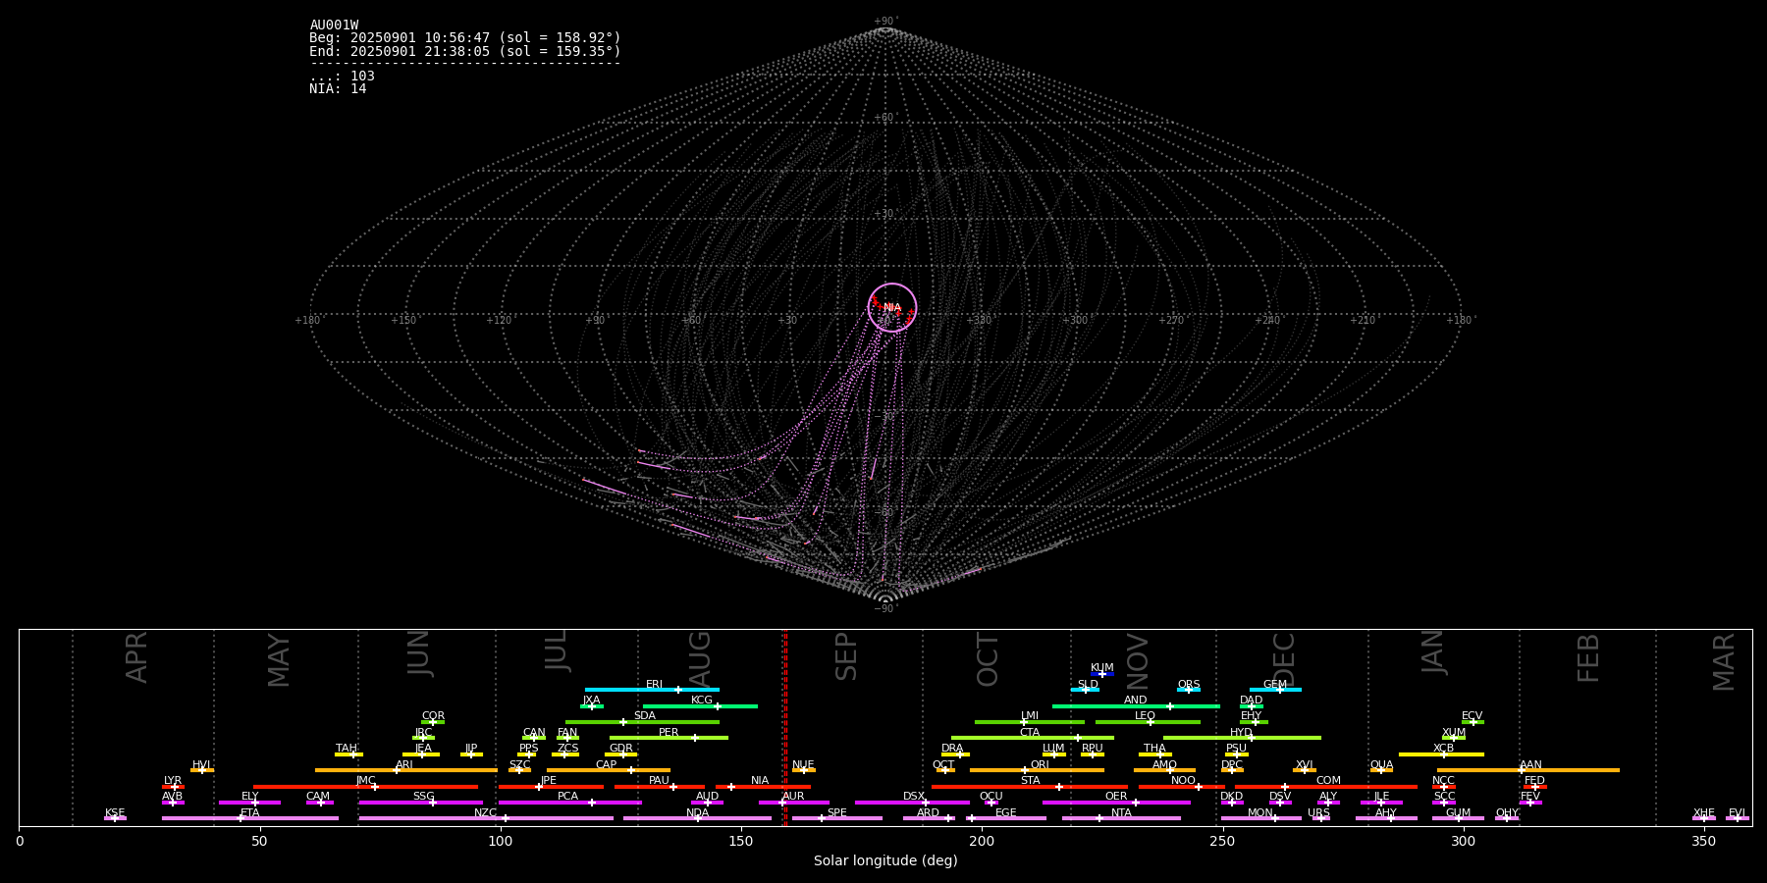Click the Beg: 20250901 10:56:47 line

coord(465,38)
